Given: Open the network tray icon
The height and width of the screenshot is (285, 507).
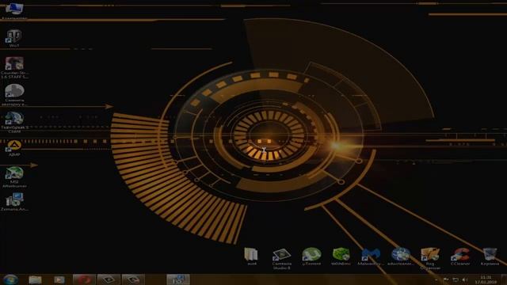Looking at the screenshot, I should tap(456, 279).
